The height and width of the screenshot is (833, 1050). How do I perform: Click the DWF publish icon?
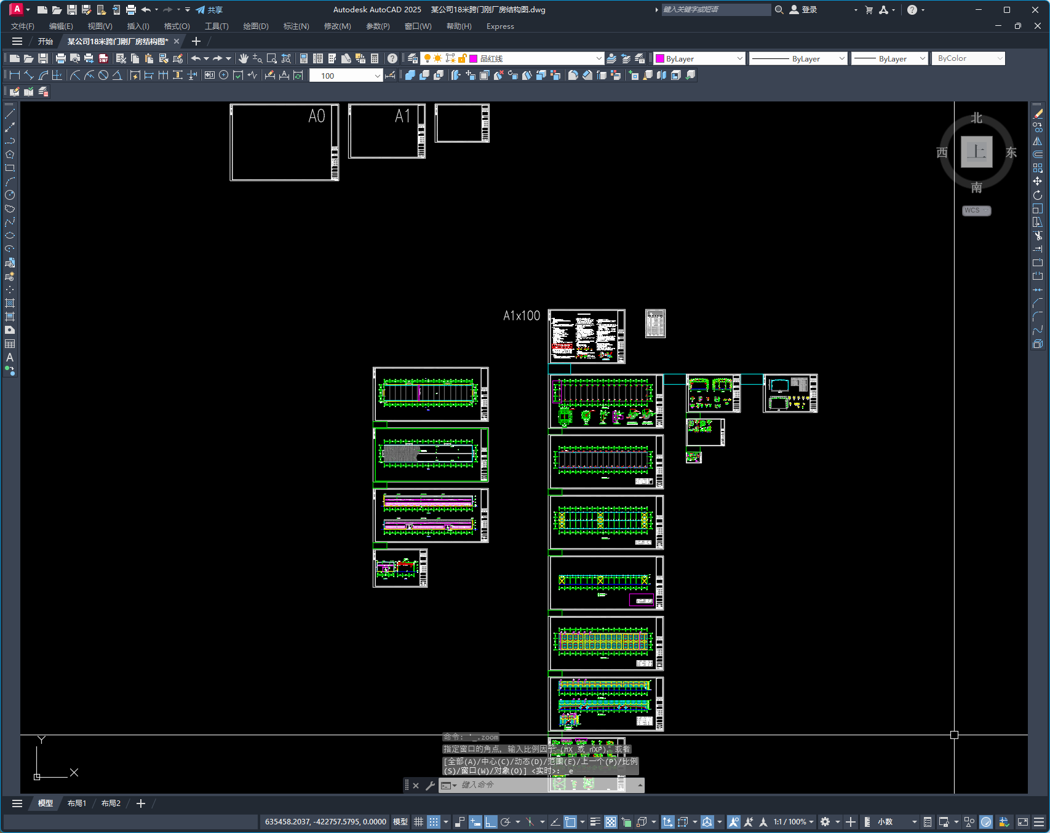coord(103,58)
